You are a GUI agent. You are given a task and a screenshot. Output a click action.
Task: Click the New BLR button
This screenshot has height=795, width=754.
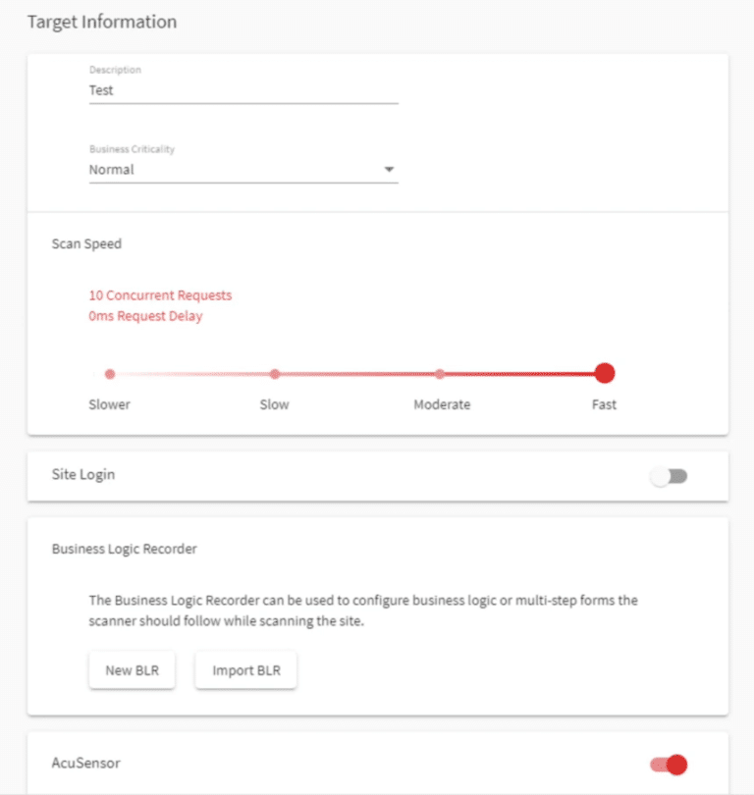(132, 671)
